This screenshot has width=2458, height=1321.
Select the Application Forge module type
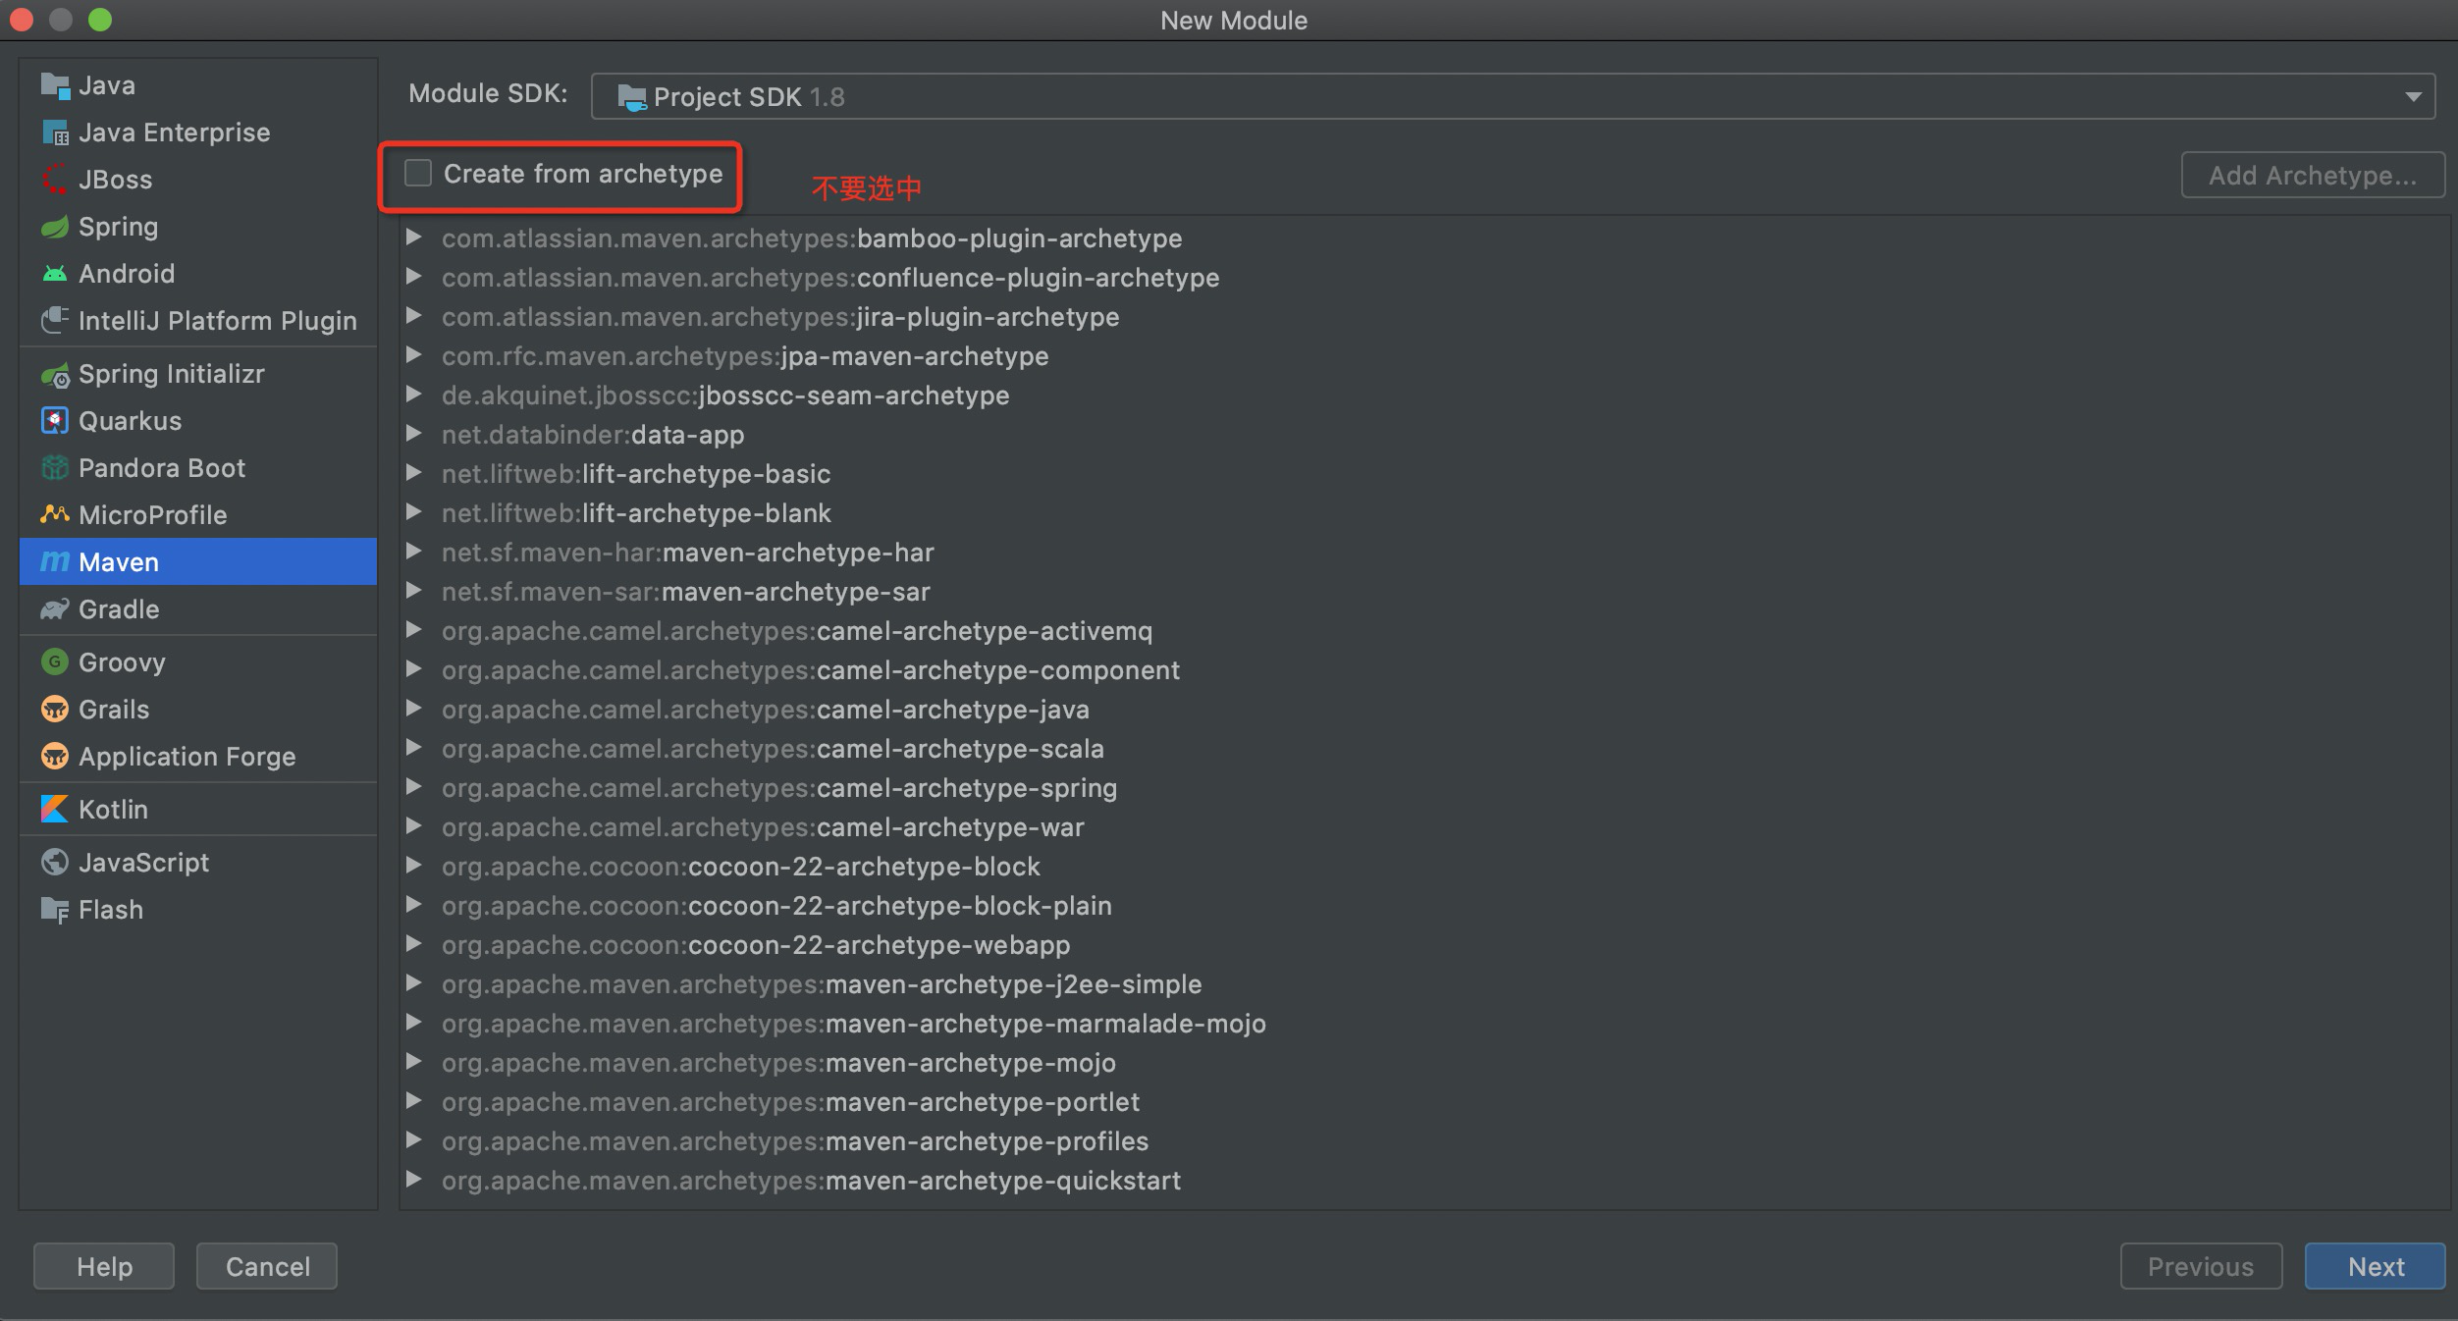187,757
